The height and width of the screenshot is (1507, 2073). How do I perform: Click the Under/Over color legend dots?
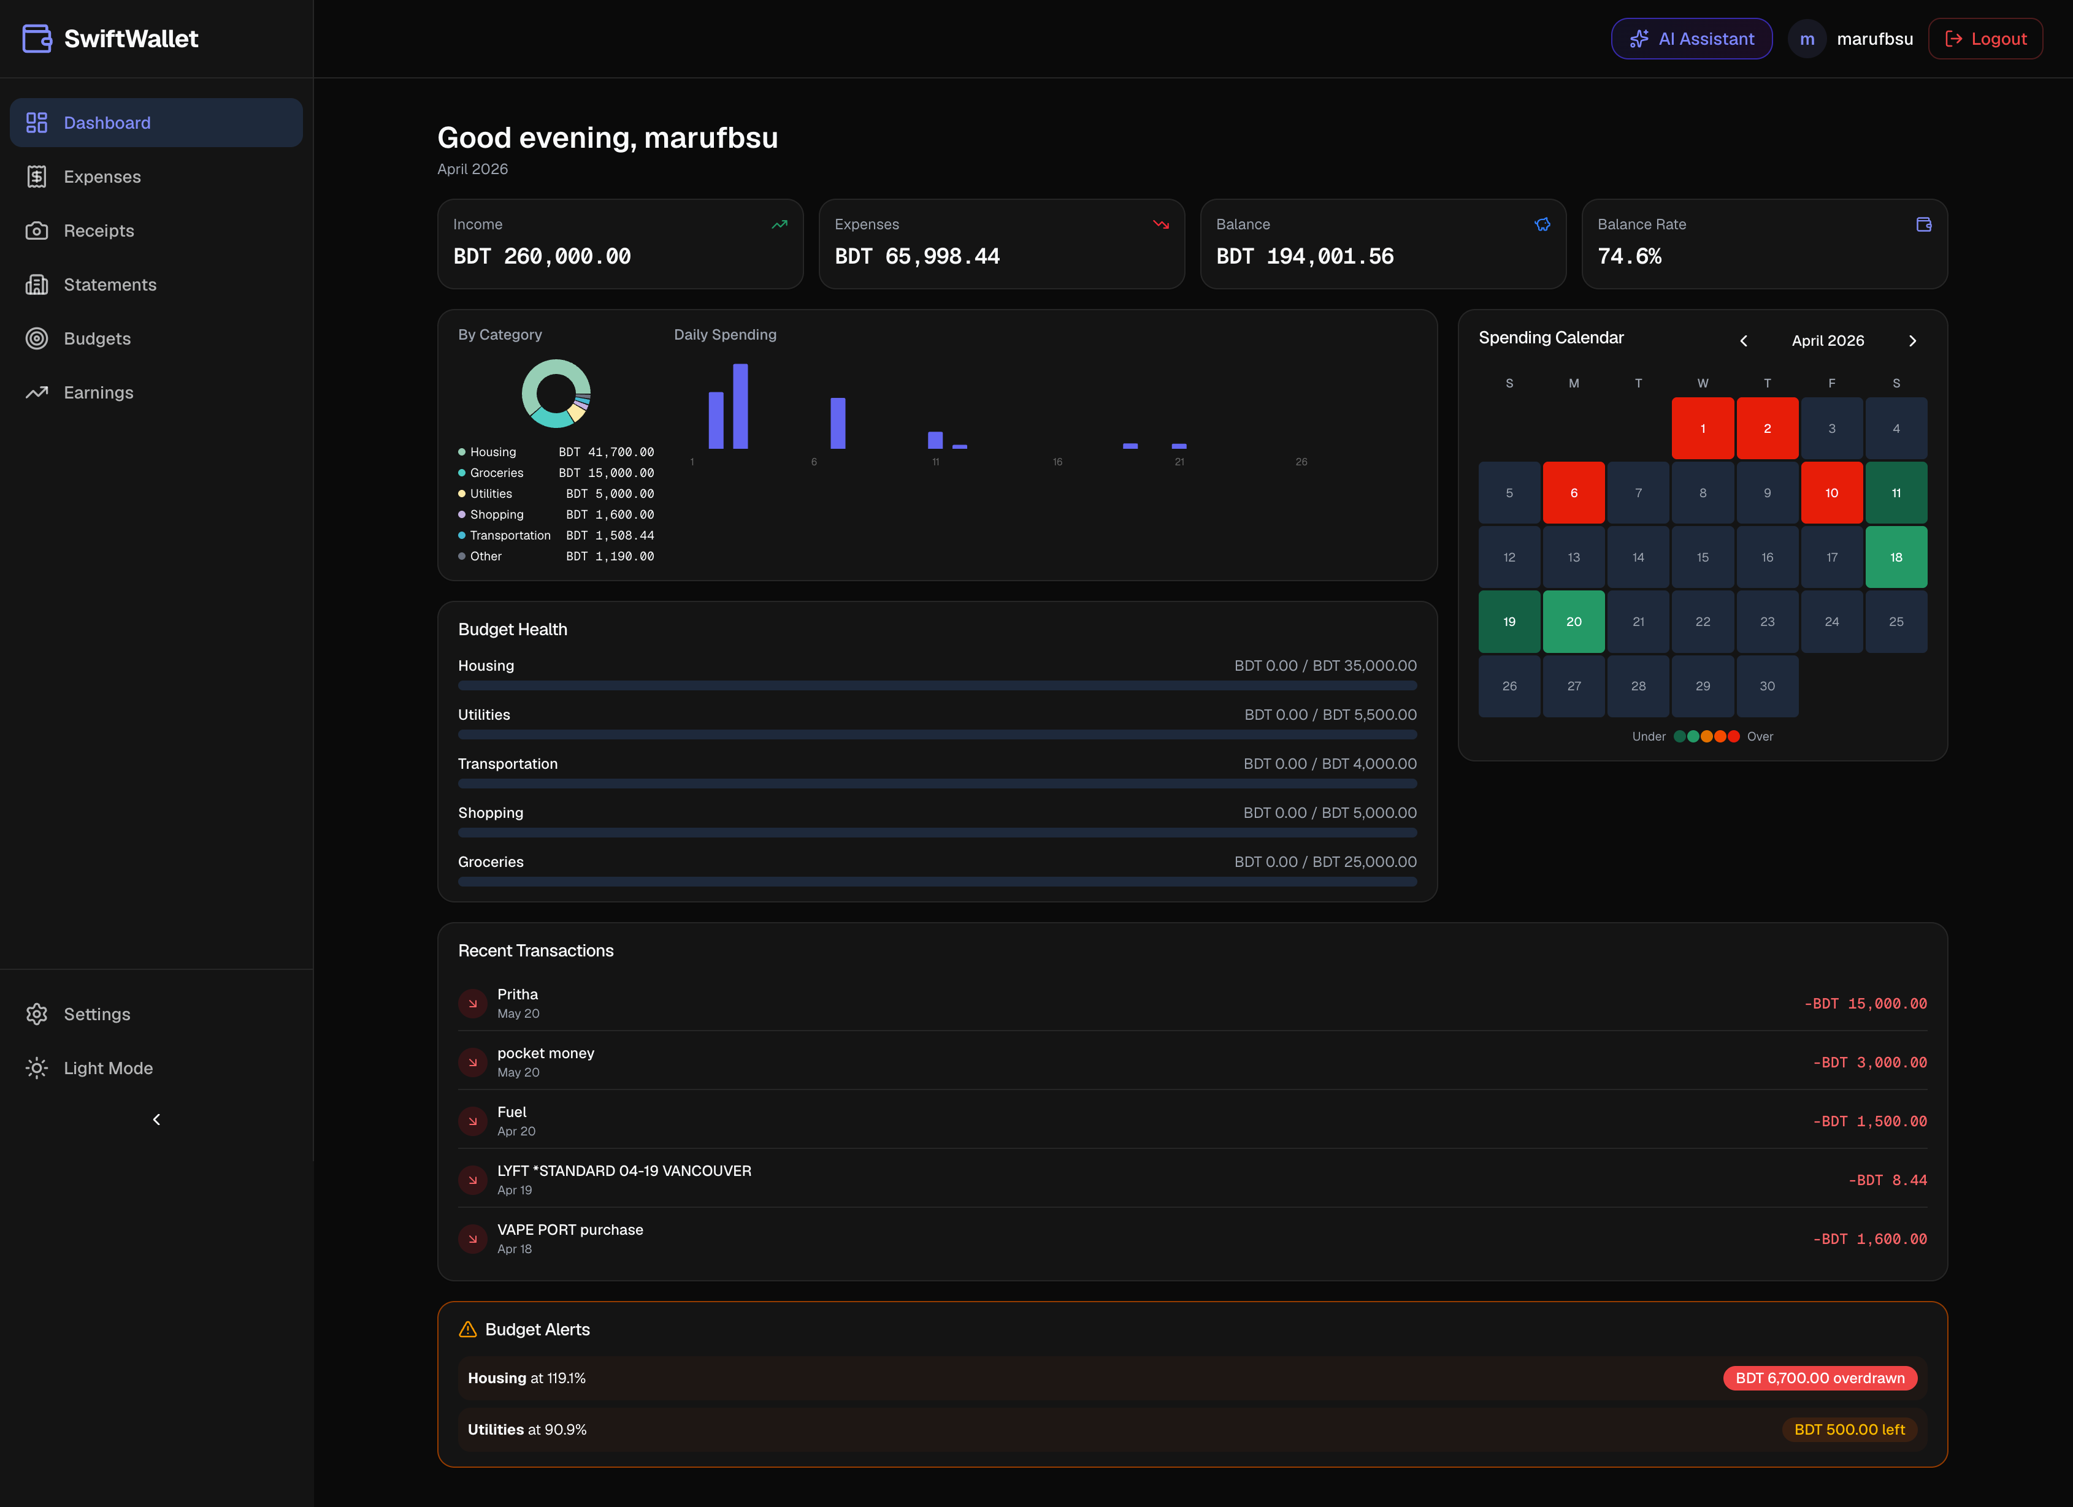(1706, 736)
